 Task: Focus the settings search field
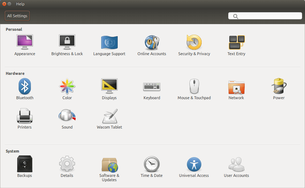pos(265,16)
